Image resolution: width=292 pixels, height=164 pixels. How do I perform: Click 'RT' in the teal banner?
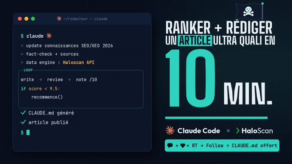click(195, 146)
